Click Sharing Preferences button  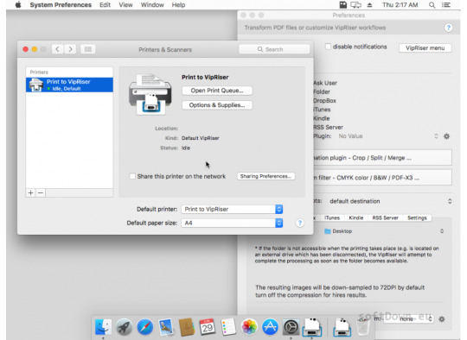coord(265,176)
